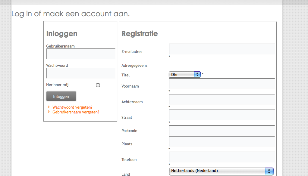The width and height of the screenshot is (308, 176).
Task: Select the Postcode input field
Action: tap(222, 131)
